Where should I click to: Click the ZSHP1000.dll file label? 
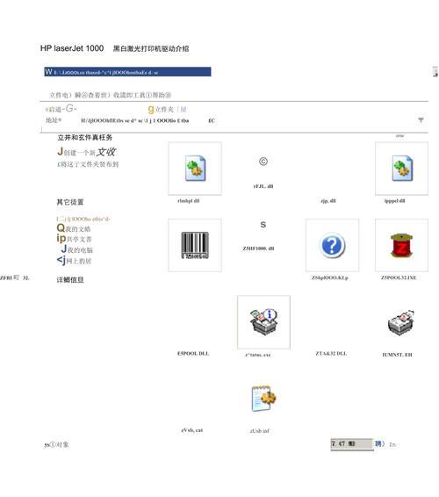pos(258,248)
